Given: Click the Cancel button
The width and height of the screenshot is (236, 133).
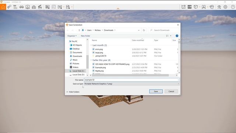Looking at the screenshot, I should pos(171,91).
